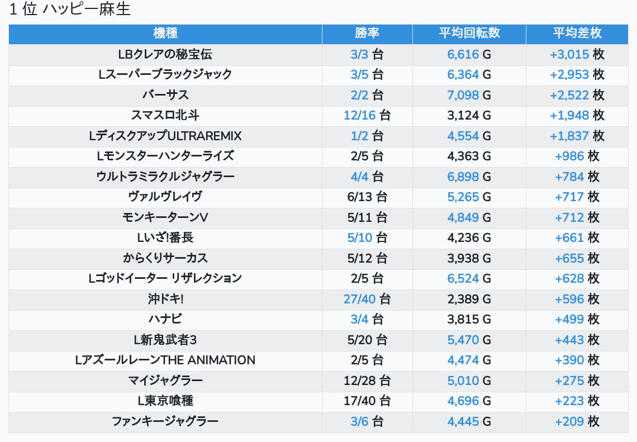Click the LBクレアの秘宝伝 machine name
The image size is (637, 442).
(165, 54)
